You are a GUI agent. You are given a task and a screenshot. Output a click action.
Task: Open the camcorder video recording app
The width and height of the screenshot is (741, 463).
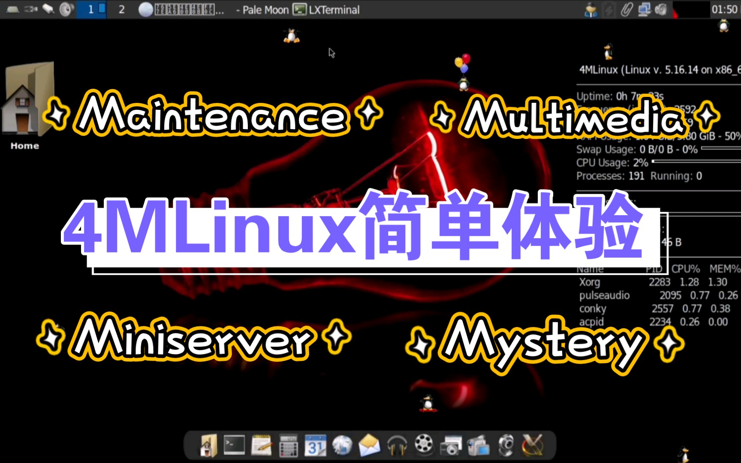[x=478, y=446]
